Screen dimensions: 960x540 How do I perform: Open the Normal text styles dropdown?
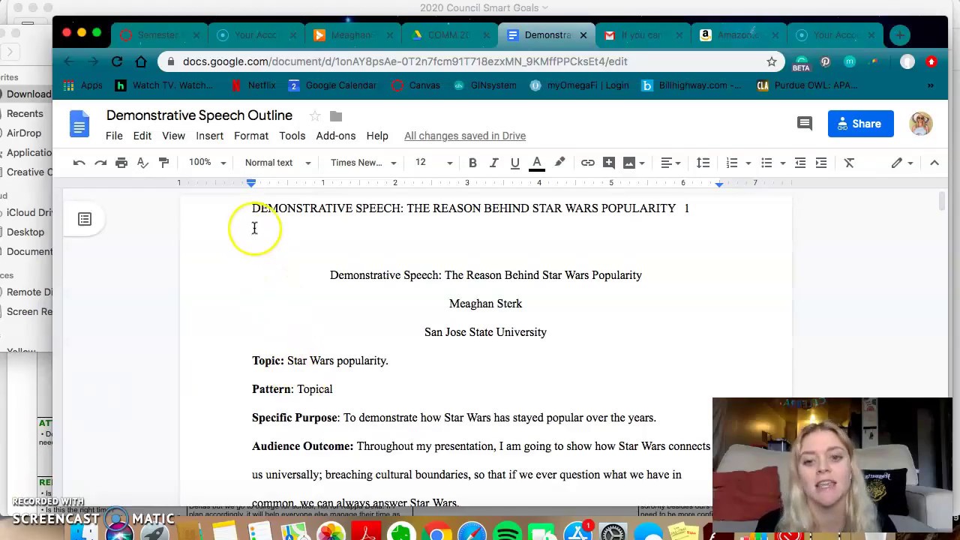(x=277, y=163)
